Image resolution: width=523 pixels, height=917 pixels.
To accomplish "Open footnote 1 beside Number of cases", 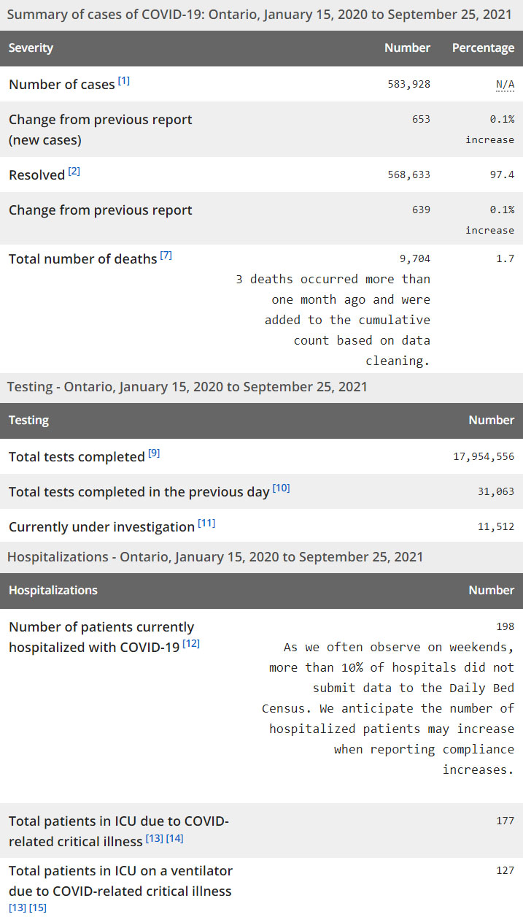I will 124,81.
